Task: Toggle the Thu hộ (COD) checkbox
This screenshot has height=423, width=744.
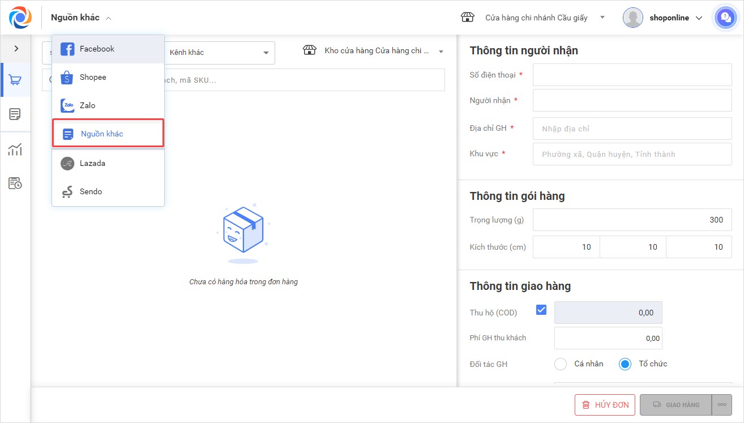Action: [541, 310]
